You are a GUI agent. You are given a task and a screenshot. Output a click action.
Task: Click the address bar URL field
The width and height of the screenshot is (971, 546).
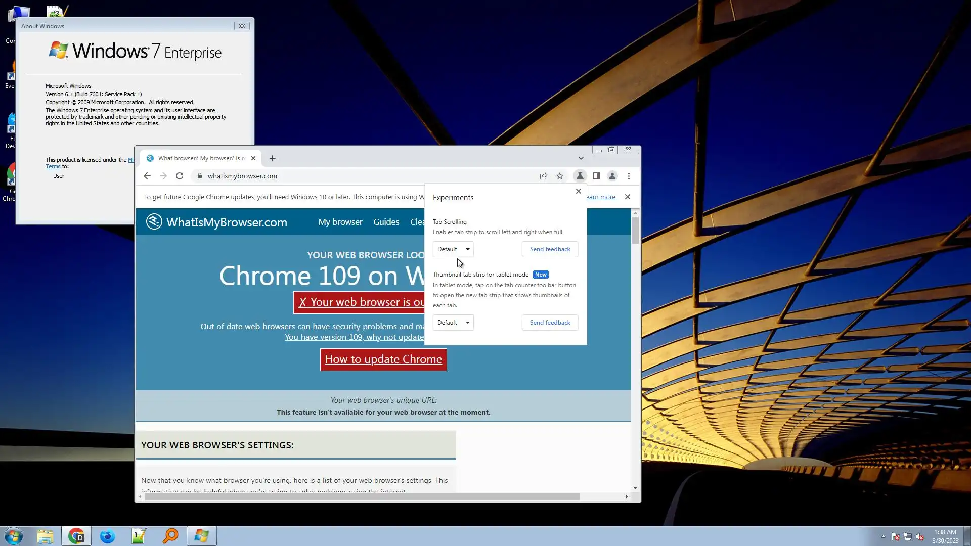coord(354,176)
